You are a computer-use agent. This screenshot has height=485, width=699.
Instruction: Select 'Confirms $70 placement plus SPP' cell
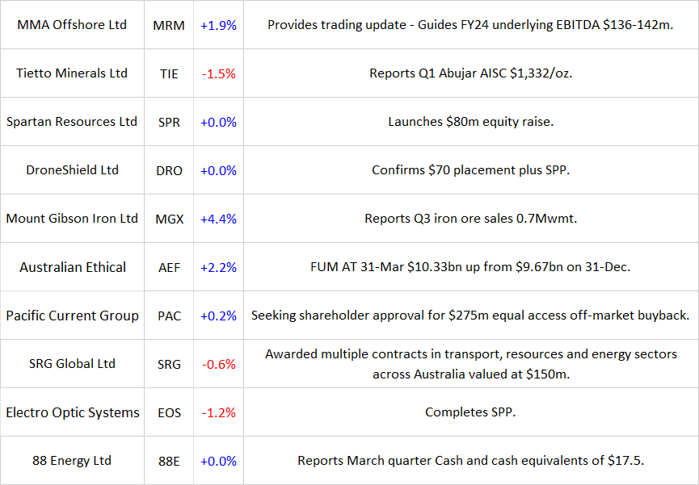point(470,170)
